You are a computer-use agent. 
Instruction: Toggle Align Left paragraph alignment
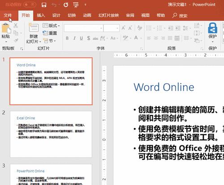tap(149, 38)
